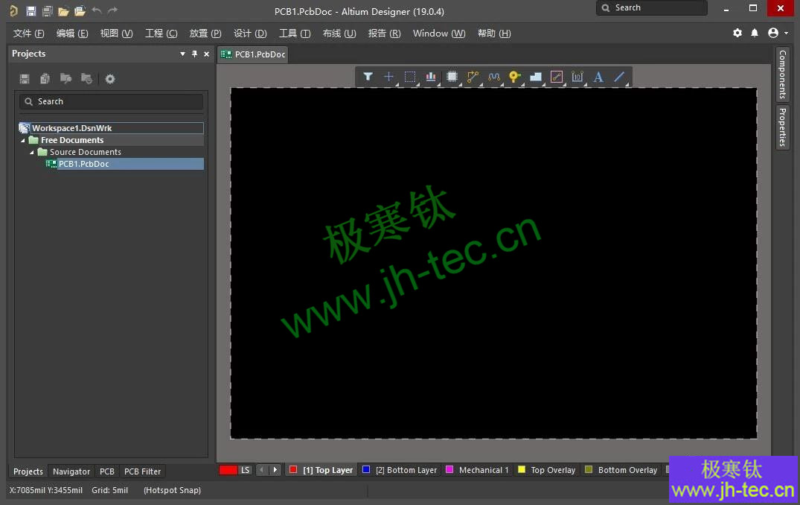800x505 pixels.
Task: Click the magenta Mechanical 1 color swatch
Action: click(449, 469)
